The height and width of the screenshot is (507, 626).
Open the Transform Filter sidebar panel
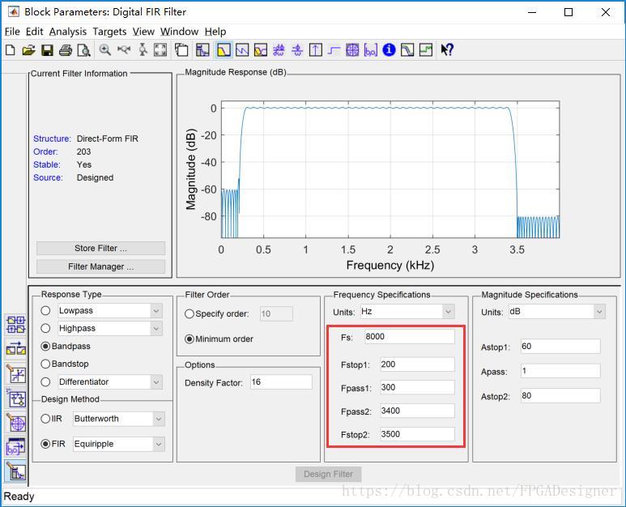[16, 349]
